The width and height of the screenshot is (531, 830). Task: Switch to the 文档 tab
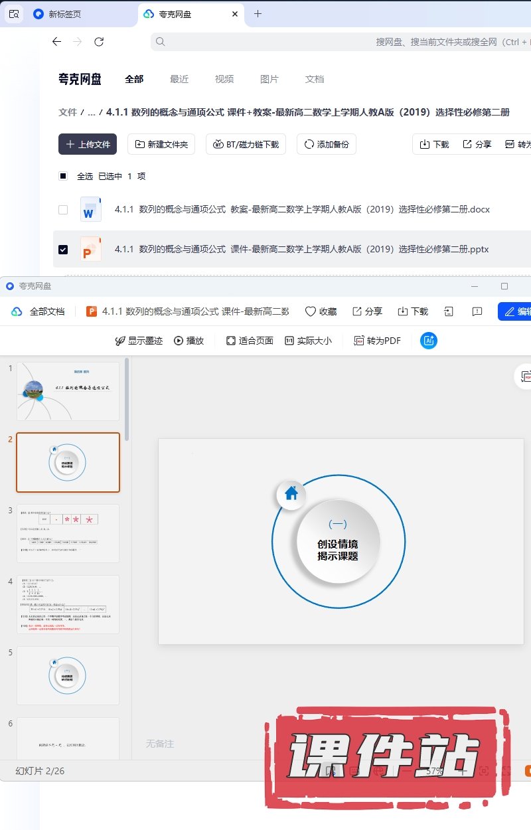coord(315,79)
